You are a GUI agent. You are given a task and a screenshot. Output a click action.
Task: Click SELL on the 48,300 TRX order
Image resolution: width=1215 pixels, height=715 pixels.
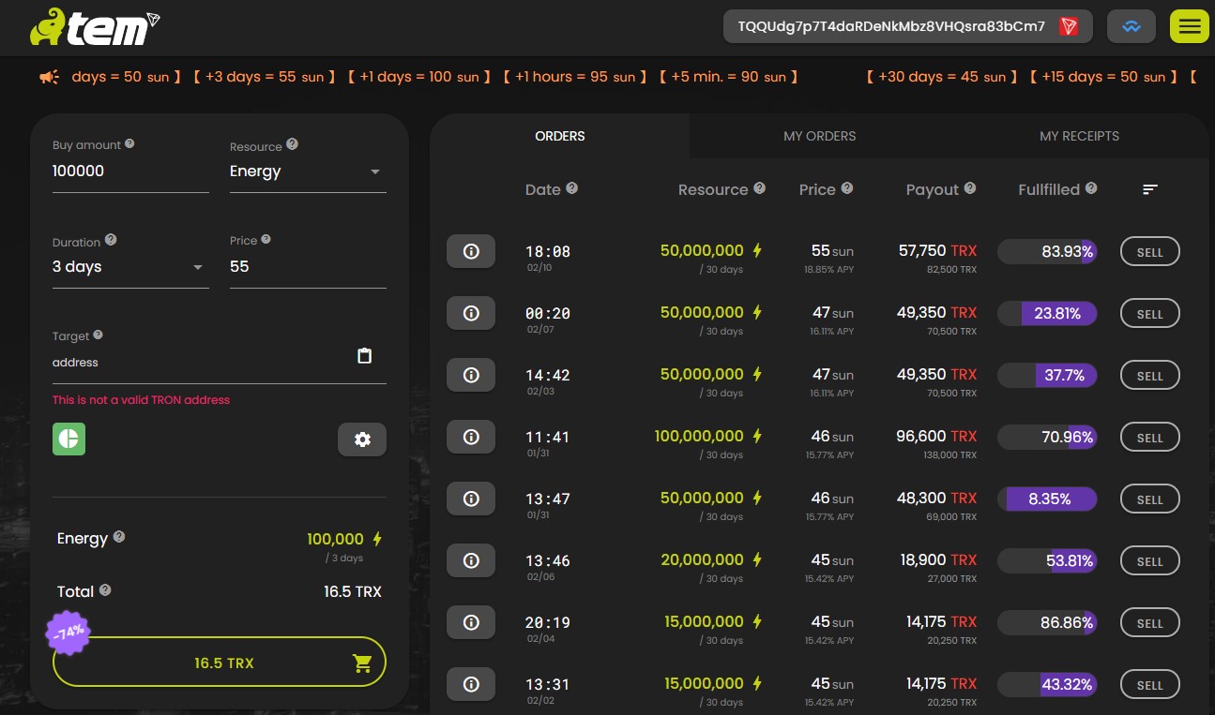coord(1150,499)
